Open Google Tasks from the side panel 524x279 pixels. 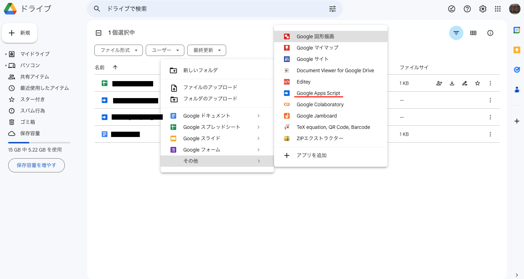(517, 70)
